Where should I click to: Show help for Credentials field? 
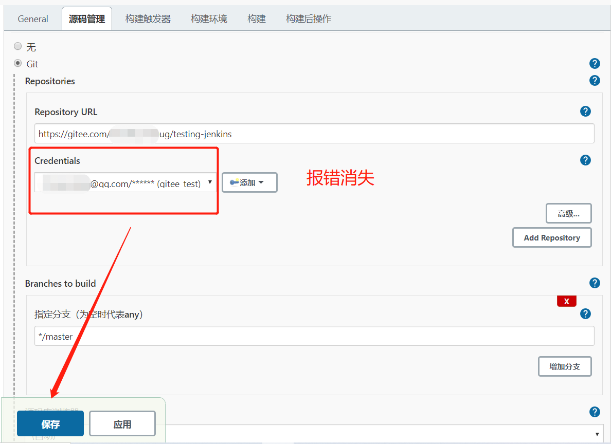tap(585, 160)
